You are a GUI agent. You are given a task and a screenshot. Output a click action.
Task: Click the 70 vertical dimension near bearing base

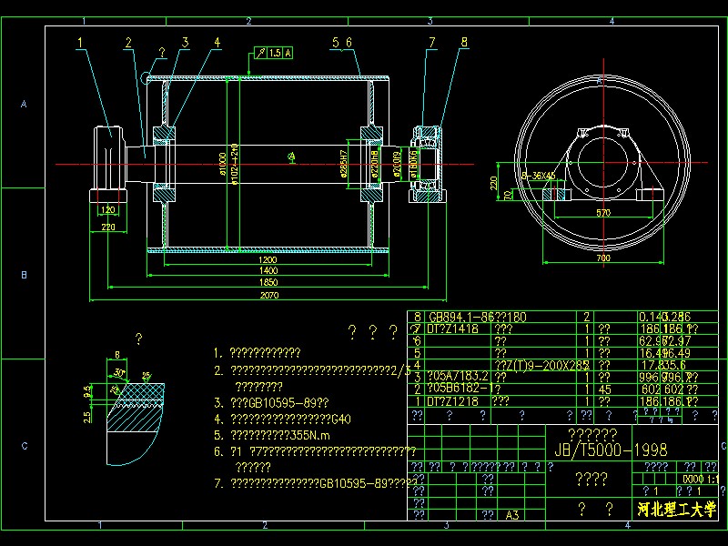(x=509, y=195)
